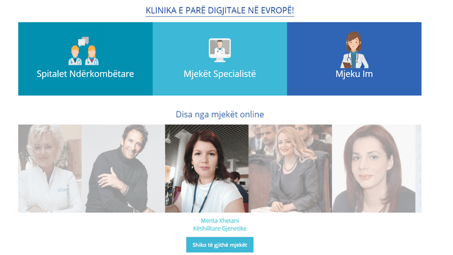Click the Spitalet Ndërkombëtare label text
The image size is (453, 255).
pyautogui.click(x=85, y=74)
